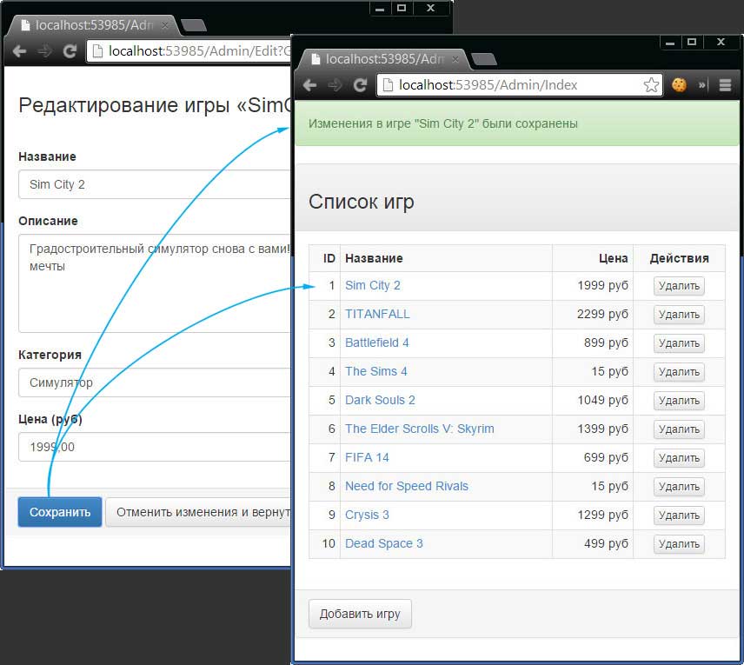The height and width of the screenshot is (665, 744).
Task: Click the 1999 руб price cell
Action: [x=593, y=286]
